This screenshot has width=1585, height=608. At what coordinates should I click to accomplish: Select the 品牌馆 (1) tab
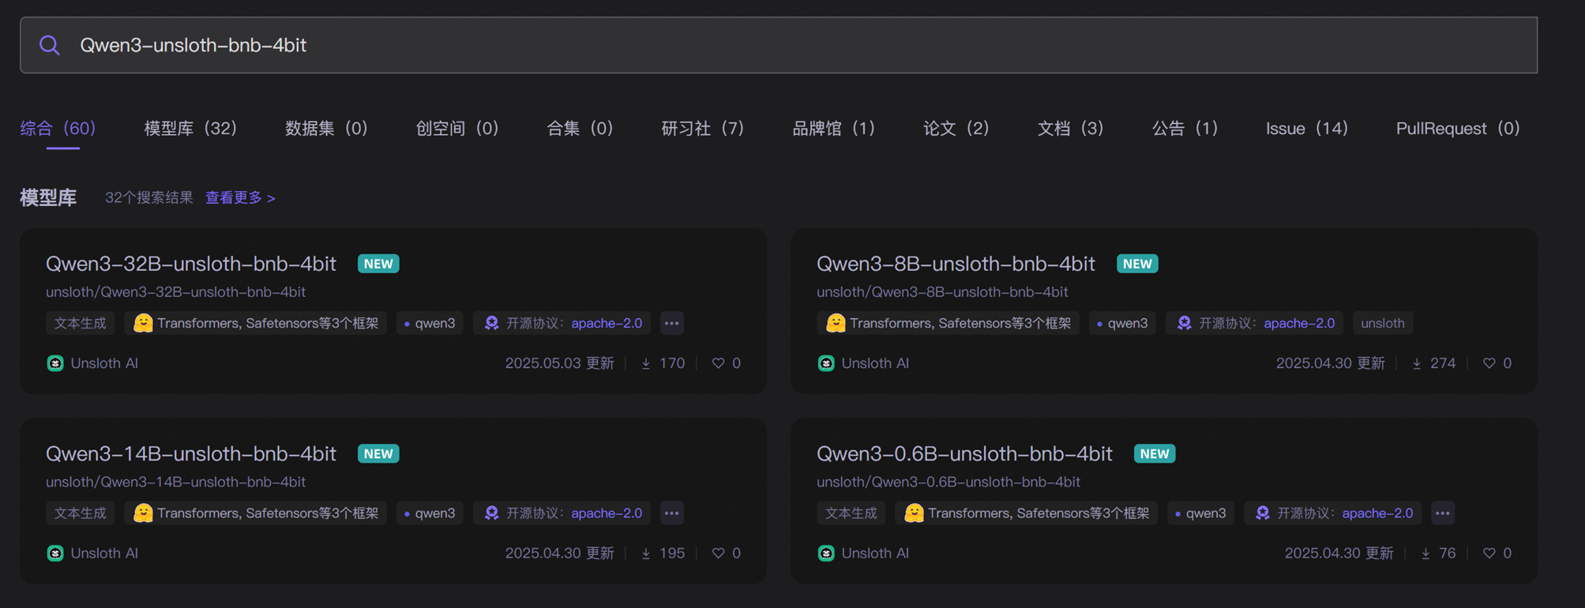pyautogui.click(x=834, y=128)
